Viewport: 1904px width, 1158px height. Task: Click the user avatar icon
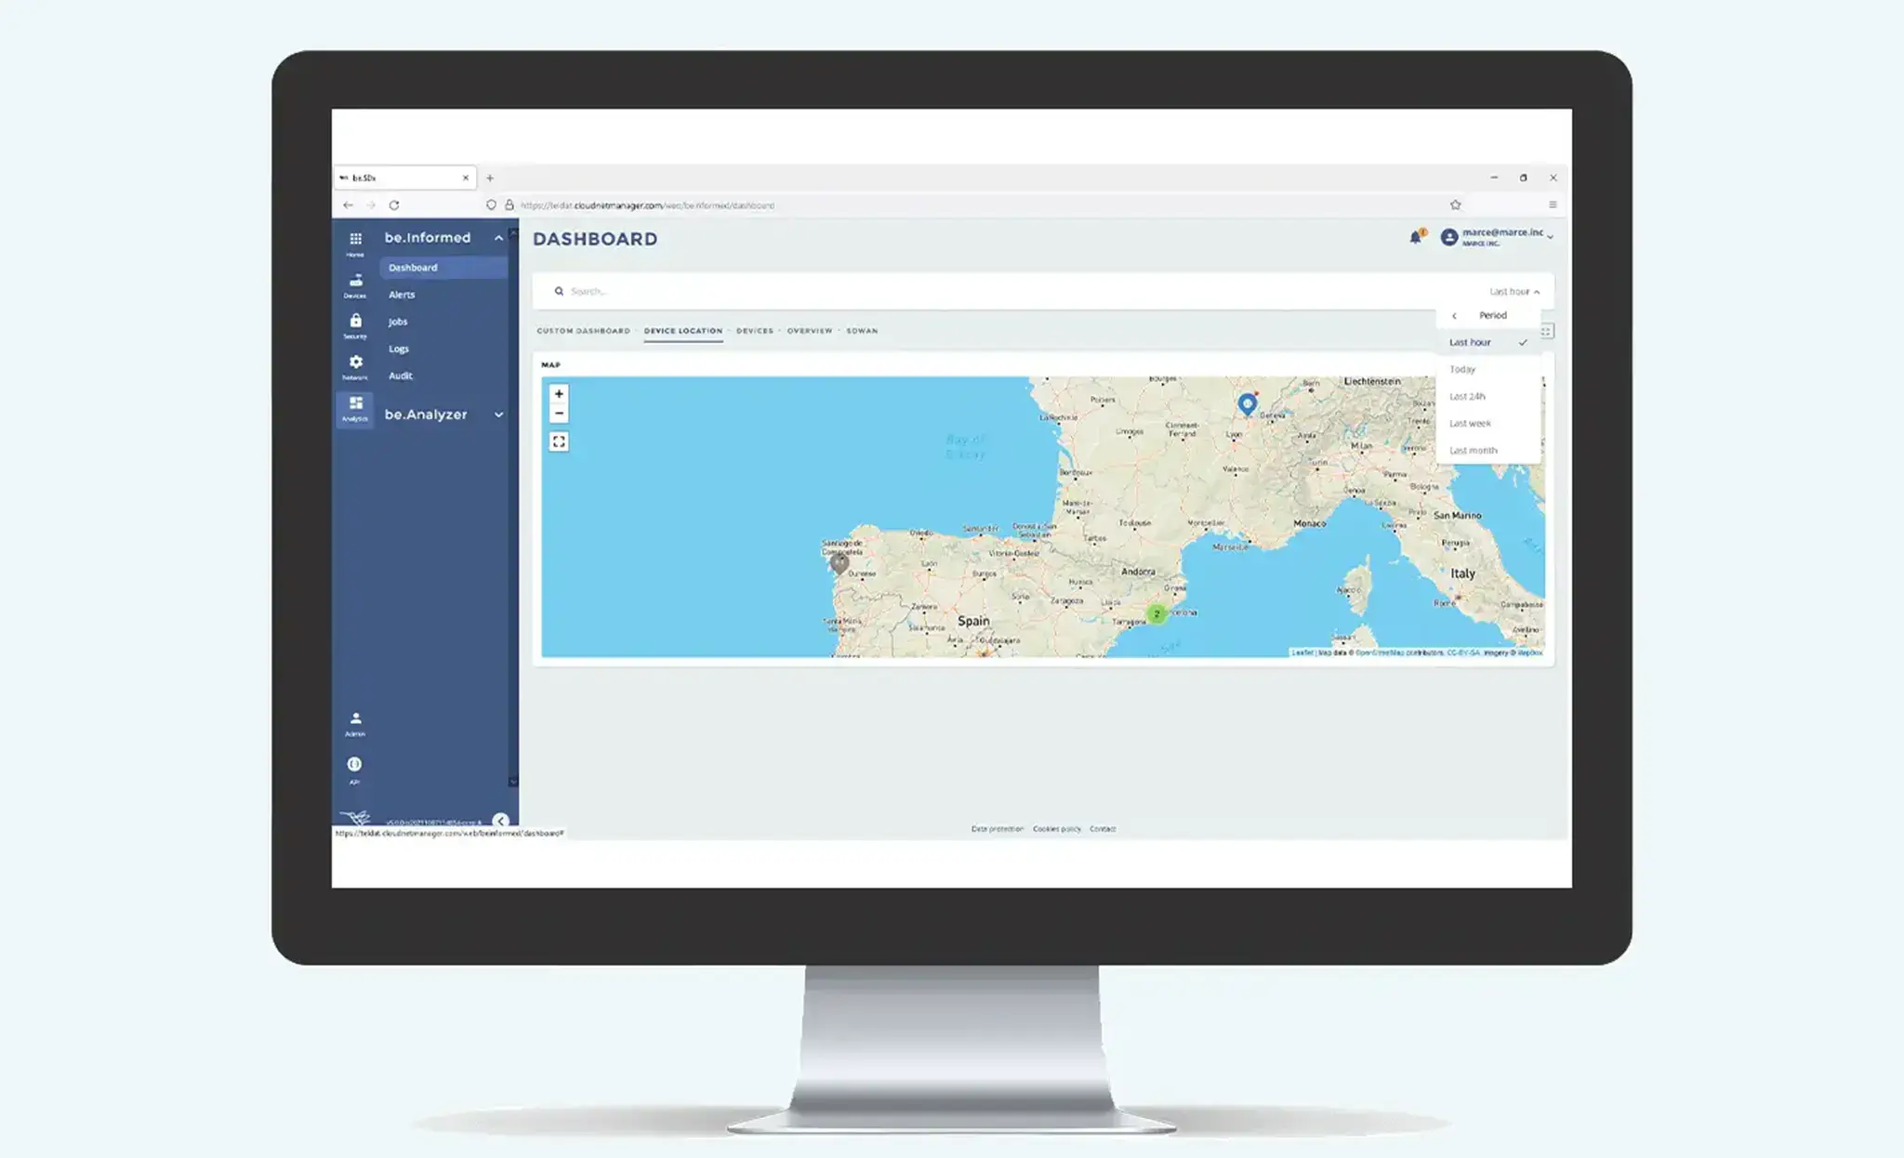tap(1448, 237)
